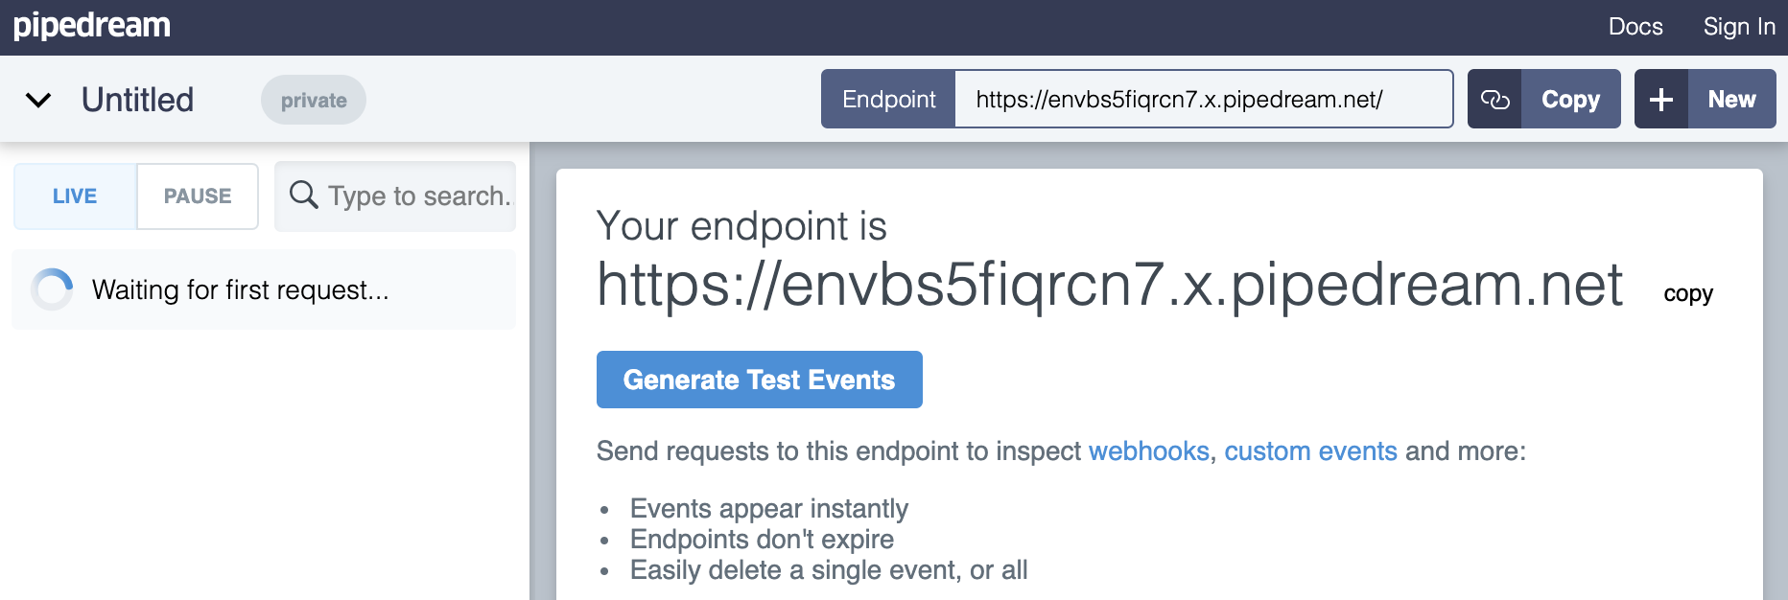This screenshot has width=1788, height=600.
Task: Select the PAUSE toggle
Action: point(198,196)
